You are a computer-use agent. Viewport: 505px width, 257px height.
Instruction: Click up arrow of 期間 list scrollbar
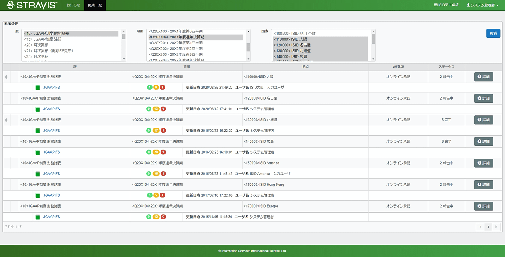click(248, 31)
